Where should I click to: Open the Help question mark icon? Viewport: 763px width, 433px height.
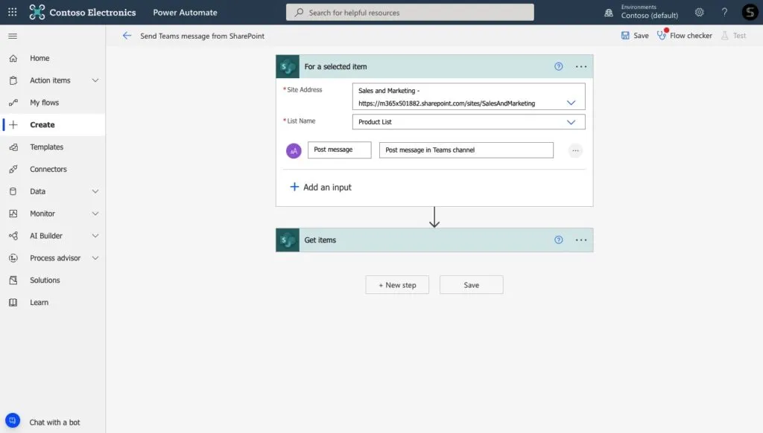[724, 12]
